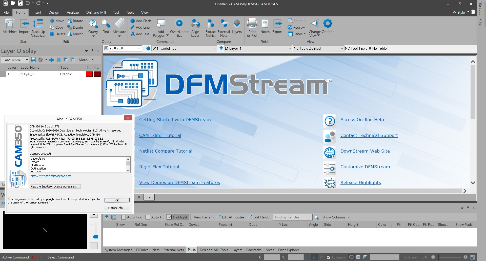486x261 pixels.
Task: Add a new layer with the plus icon
Action: click(x=51, y=60)
